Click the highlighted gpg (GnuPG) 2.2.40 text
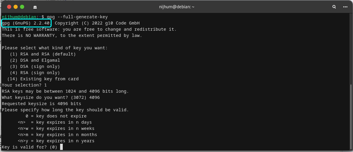 (x=27, y=23)
